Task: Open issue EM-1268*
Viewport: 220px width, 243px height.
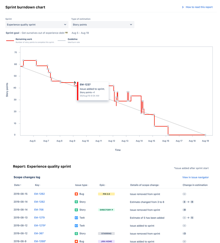Action: (40, 241)
